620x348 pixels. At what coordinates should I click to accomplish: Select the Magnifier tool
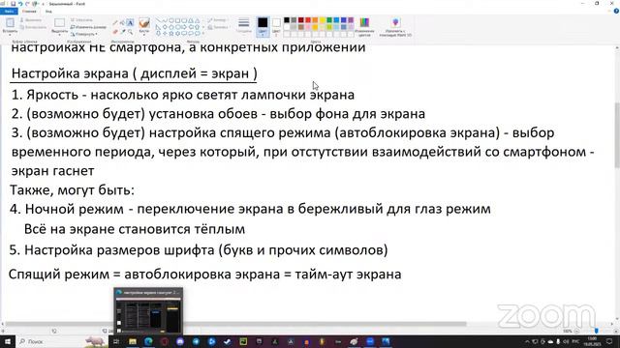point(130,31)
